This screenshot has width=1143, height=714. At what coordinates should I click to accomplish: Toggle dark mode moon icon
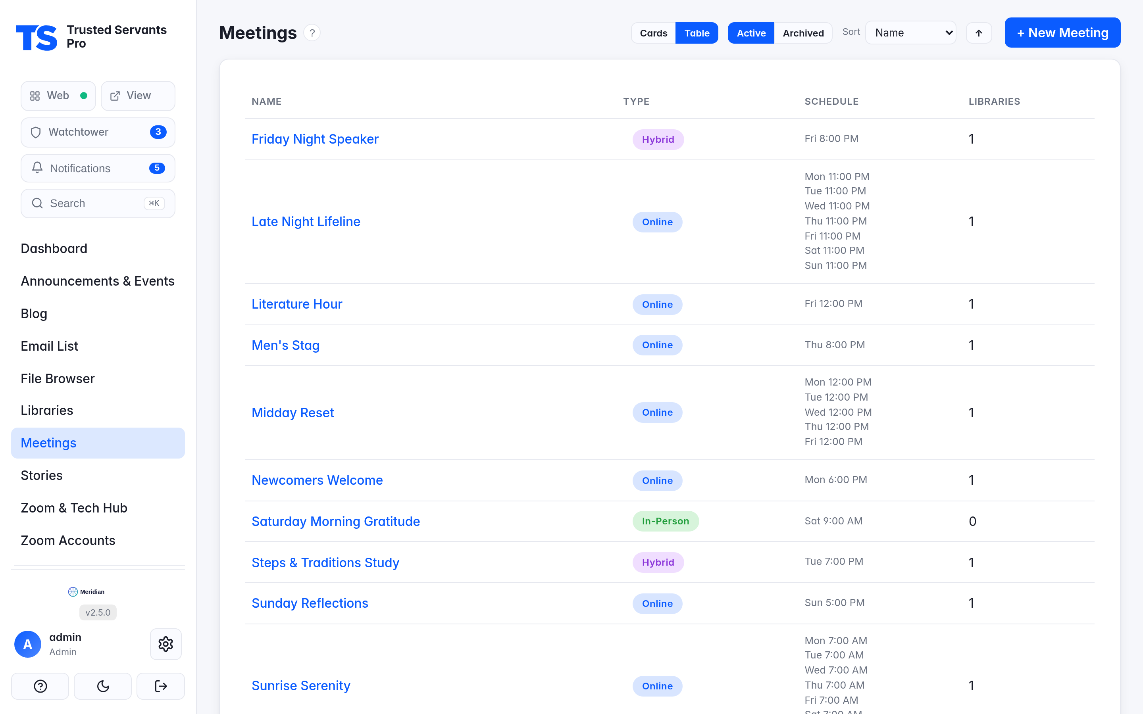tap(102, 686)
